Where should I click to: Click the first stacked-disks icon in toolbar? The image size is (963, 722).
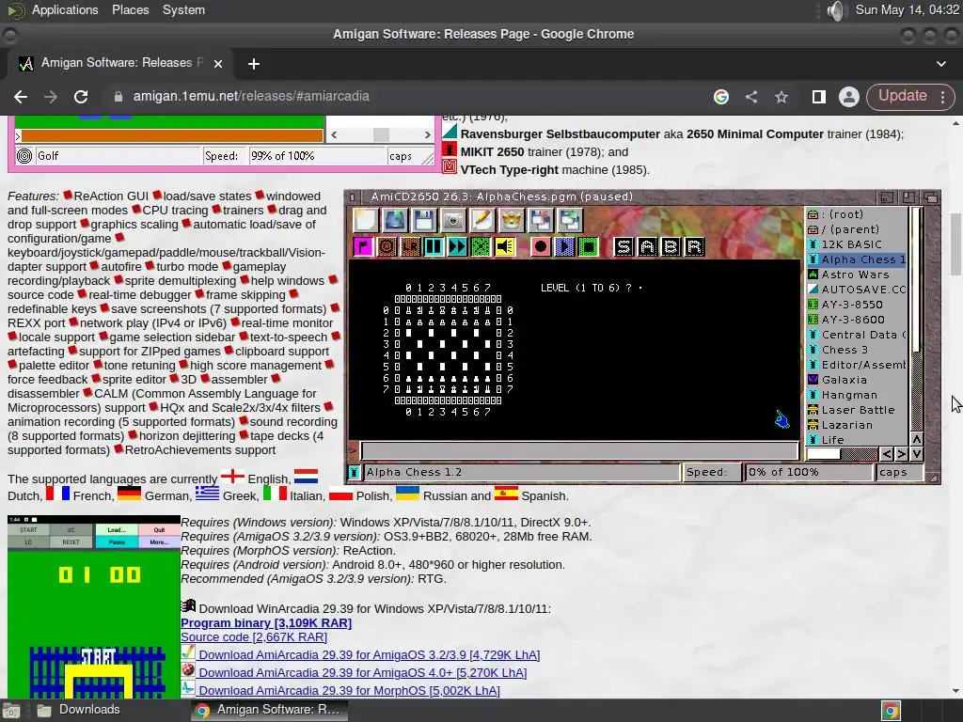(541, 220)
